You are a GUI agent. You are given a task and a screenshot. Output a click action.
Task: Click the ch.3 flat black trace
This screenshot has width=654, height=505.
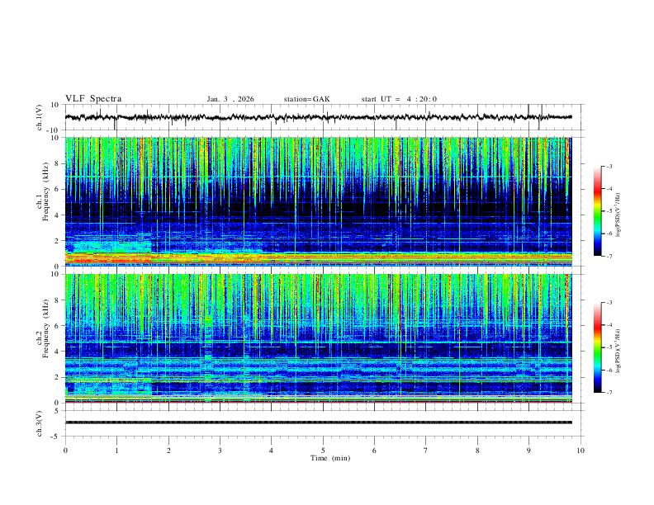coord(319,422)
